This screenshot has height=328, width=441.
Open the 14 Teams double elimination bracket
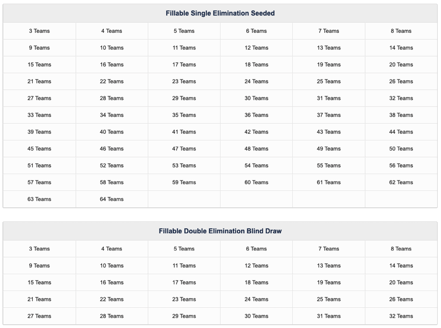click(401, 266)
